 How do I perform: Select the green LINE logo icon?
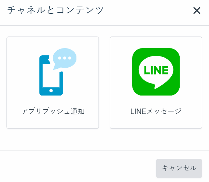coord(156,72)
